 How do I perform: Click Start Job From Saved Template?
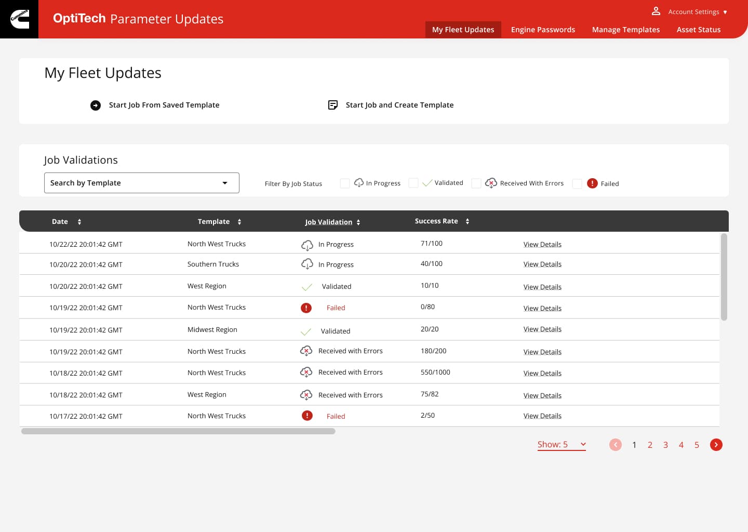click(164, 105)
